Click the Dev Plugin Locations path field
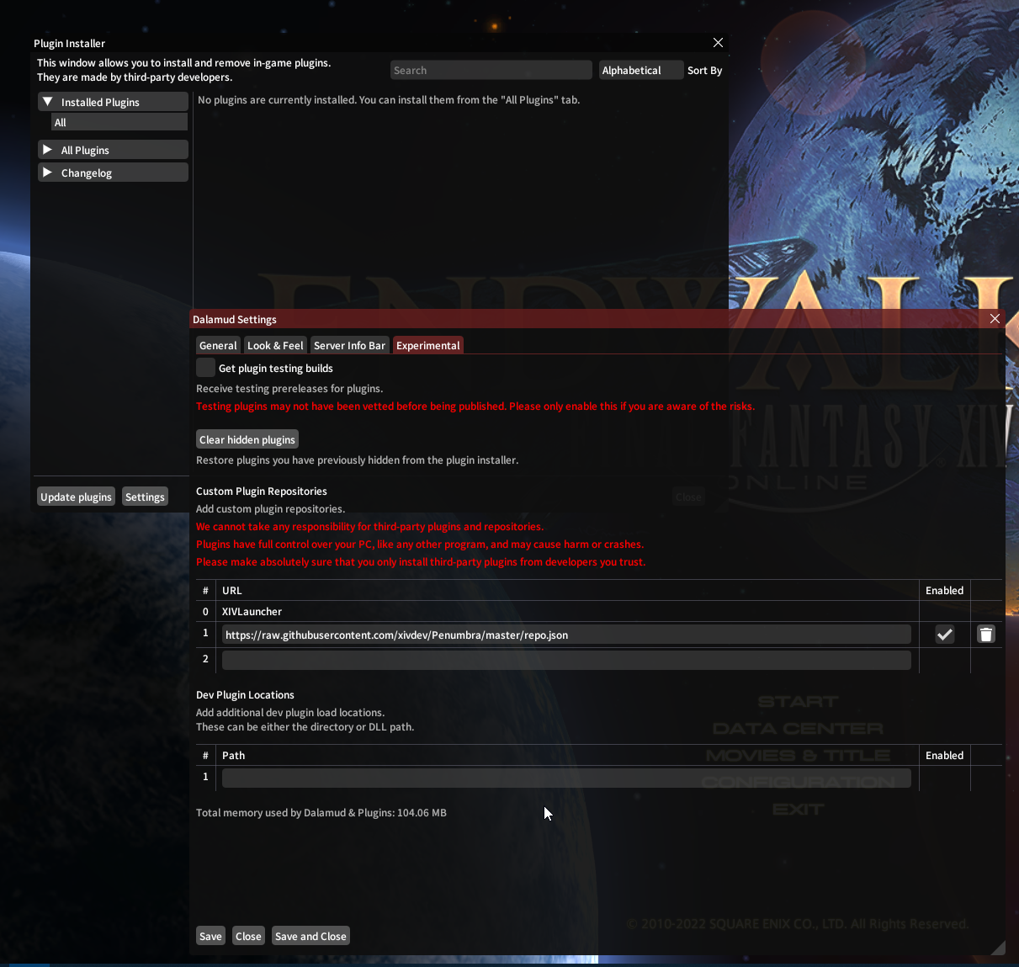 coord(565,777)
